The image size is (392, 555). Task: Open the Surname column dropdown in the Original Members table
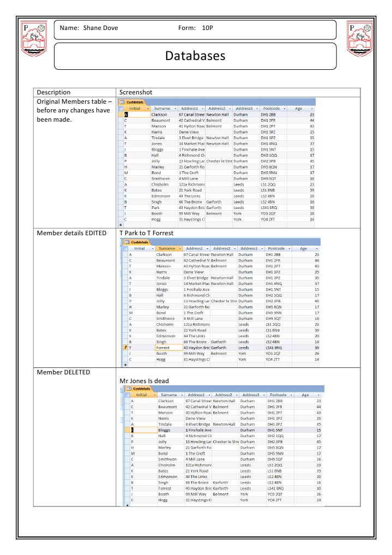[x=176, y=109]
